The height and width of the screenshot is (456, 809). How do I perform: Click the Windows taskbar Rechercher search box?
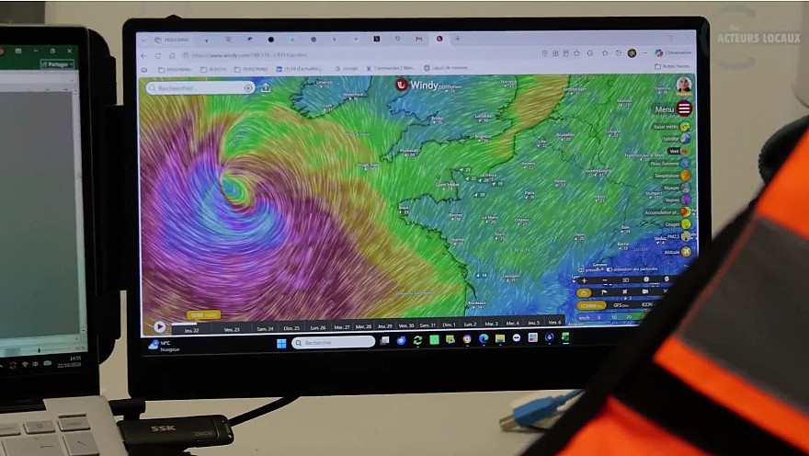pos(334,343)
